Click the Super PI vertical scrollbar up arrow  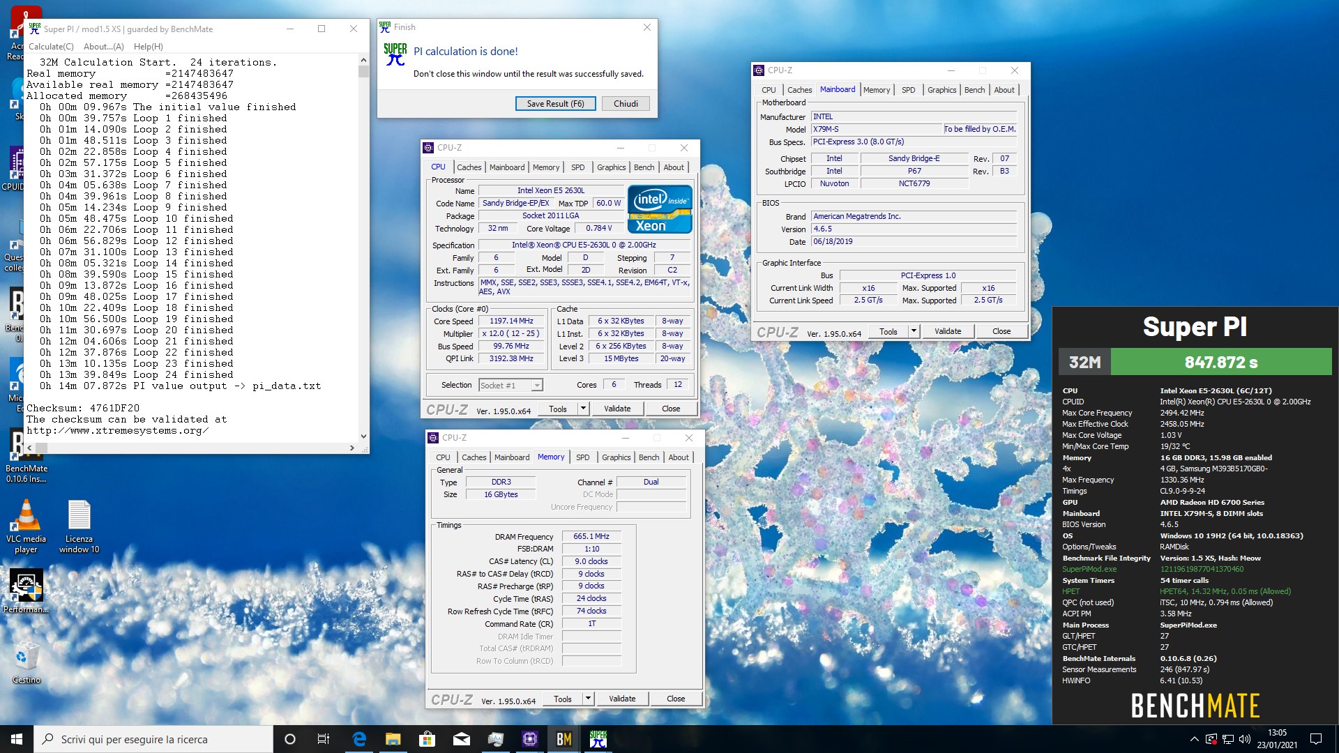click(363, 61)
